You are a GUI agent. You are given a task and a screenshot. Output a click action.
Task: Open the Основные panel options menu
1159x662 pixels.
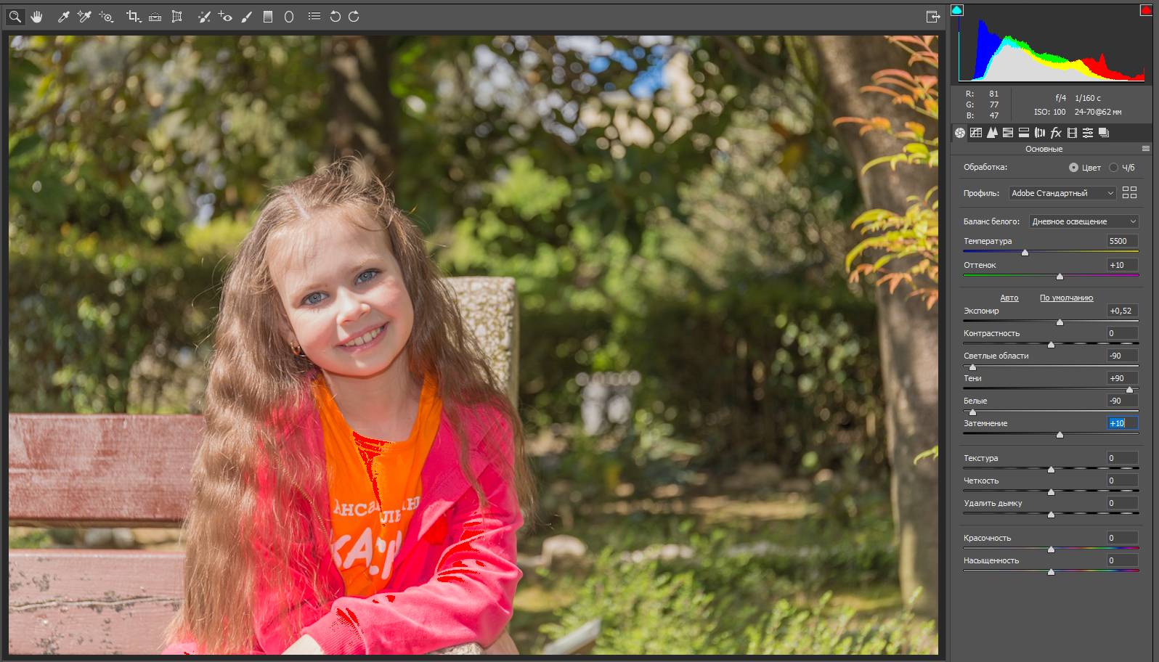(1146, 149)
